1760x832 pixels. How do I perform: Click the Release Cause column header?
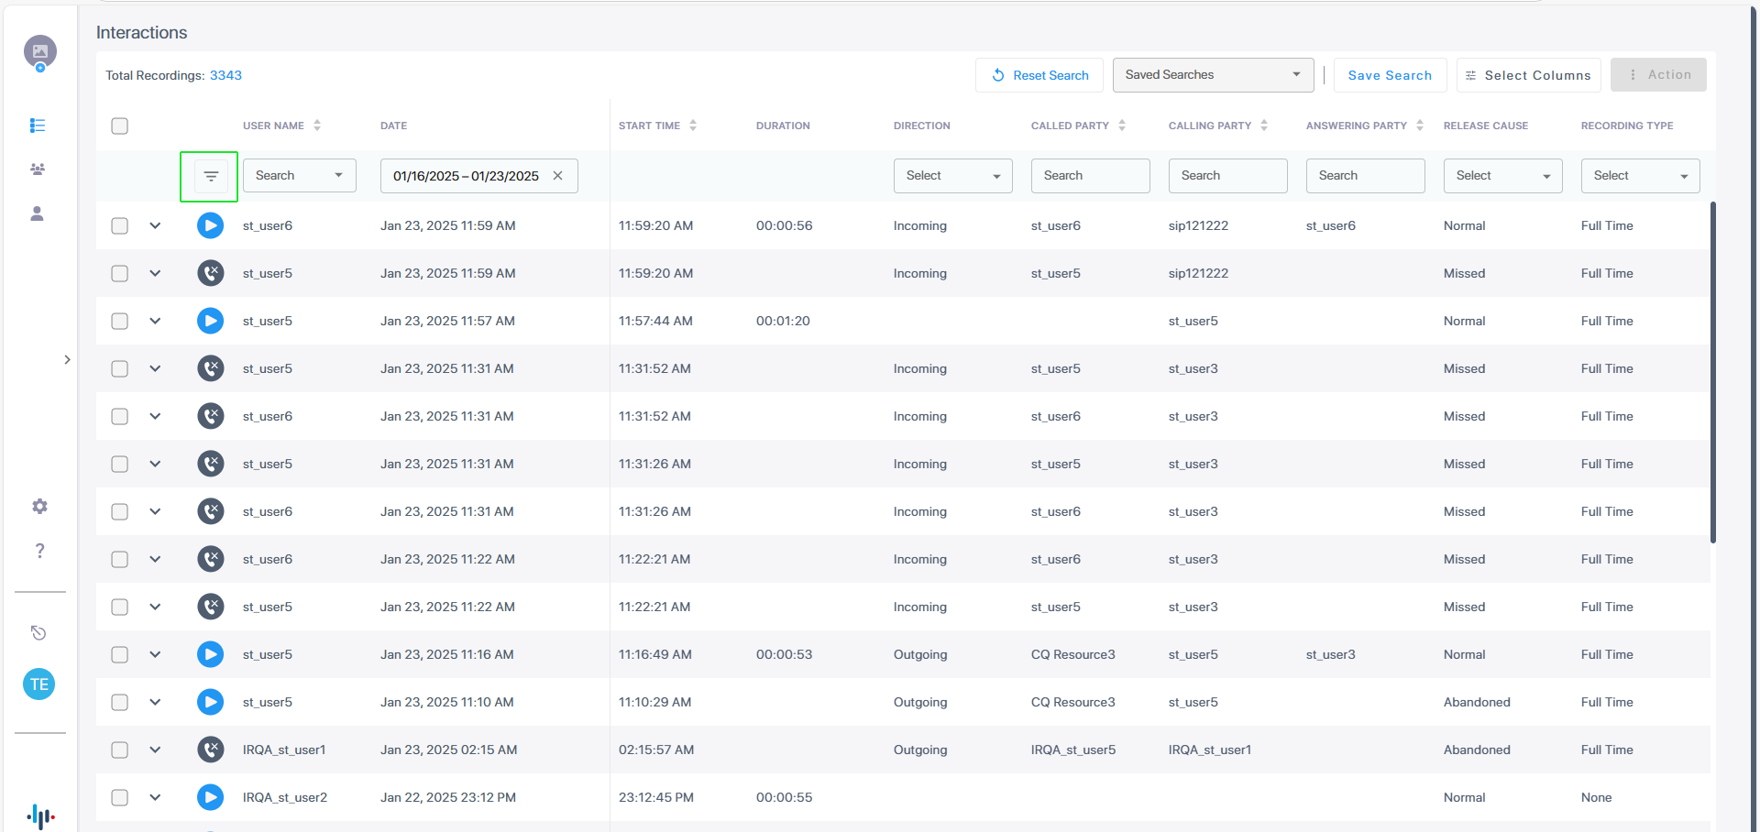tap(1486, 126)
